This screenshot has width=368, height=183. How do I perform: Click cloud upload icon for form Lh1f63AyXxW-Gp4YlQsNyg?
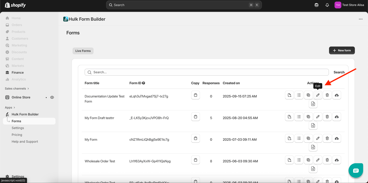point(336,160)
